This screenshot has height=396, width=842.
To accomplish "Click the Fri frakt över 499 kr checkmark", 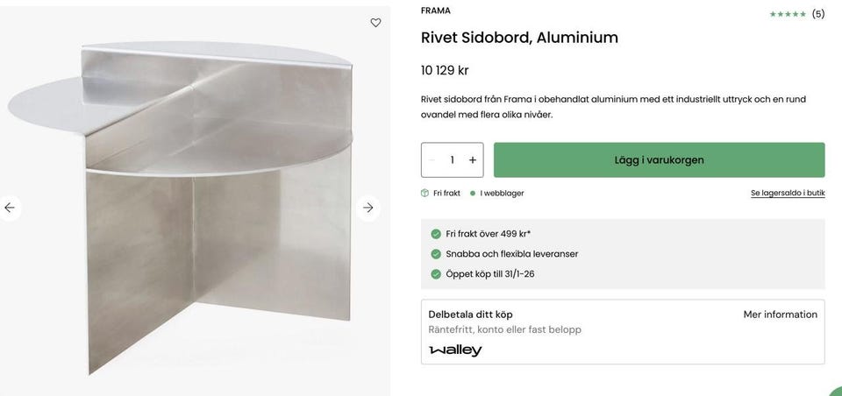I will (x=436, y=234).
